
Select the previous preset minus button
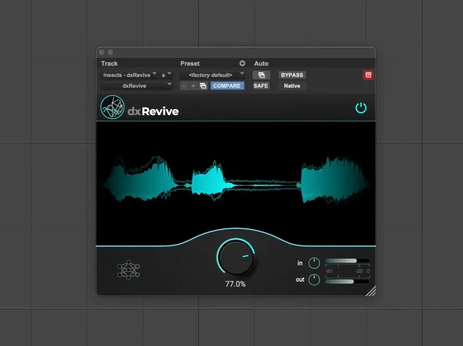click(184, 86)
